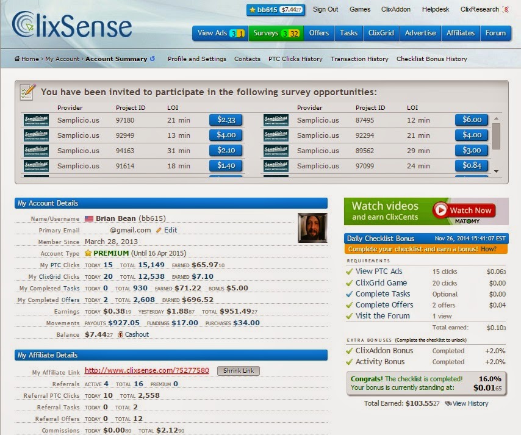Click the US flag beside Brian Bean
The width and height of the screenshot is (521, 435).
point(88,218)
